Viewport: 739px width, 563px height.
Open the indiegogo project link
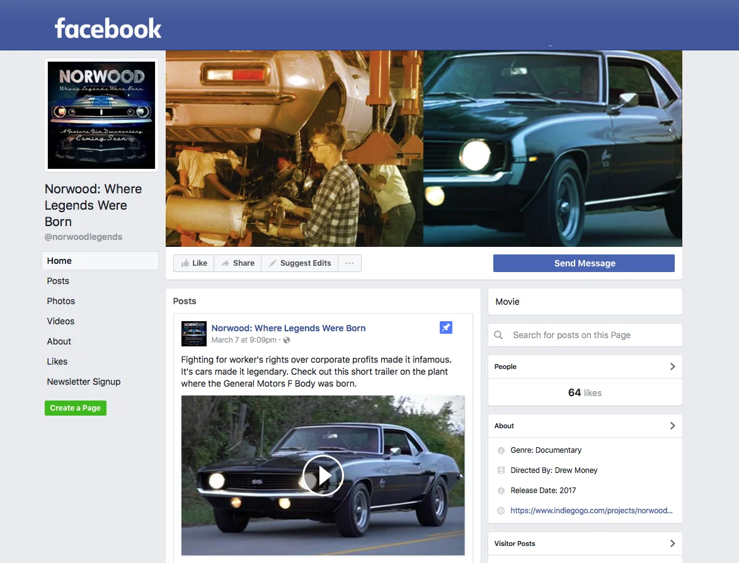pos(592,511)
